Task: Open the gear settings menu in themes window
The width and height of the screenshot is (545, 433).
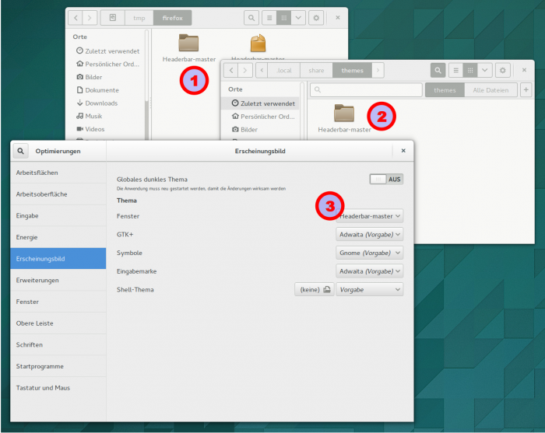Action: [x=503, y=70]
